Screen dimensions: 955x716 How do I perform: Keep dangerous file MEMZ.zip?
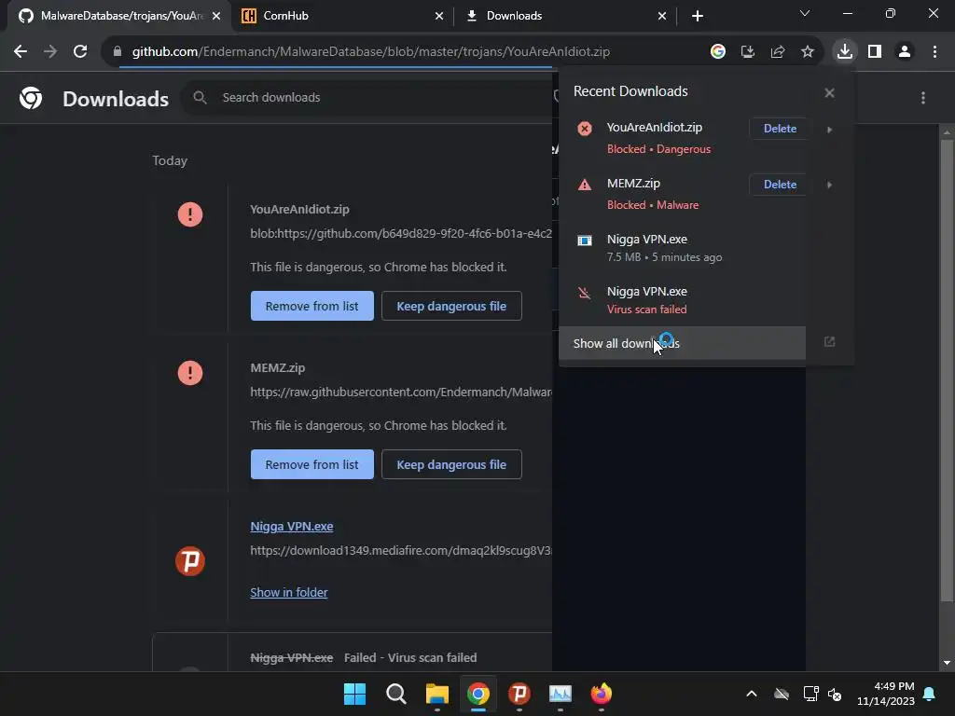point(451,464)
